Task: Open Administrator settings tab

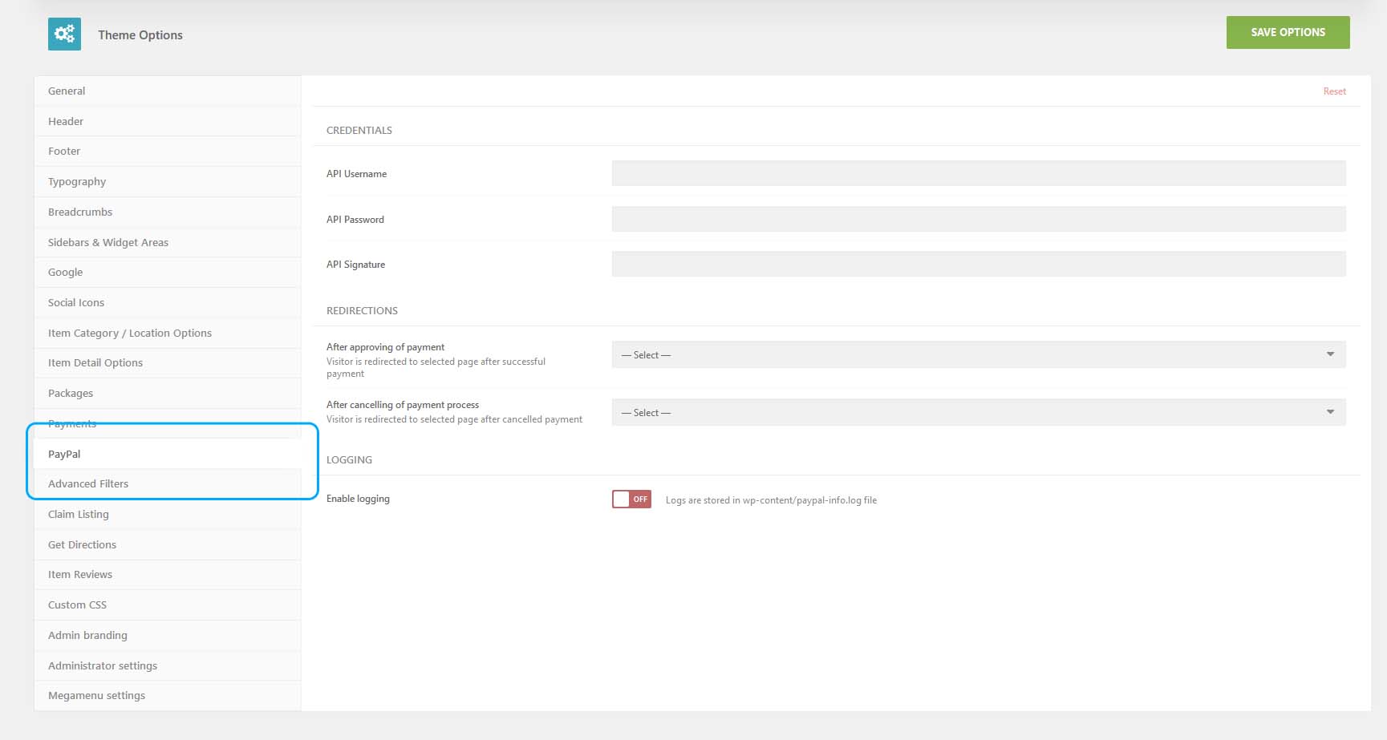Action: click(168, 665)
